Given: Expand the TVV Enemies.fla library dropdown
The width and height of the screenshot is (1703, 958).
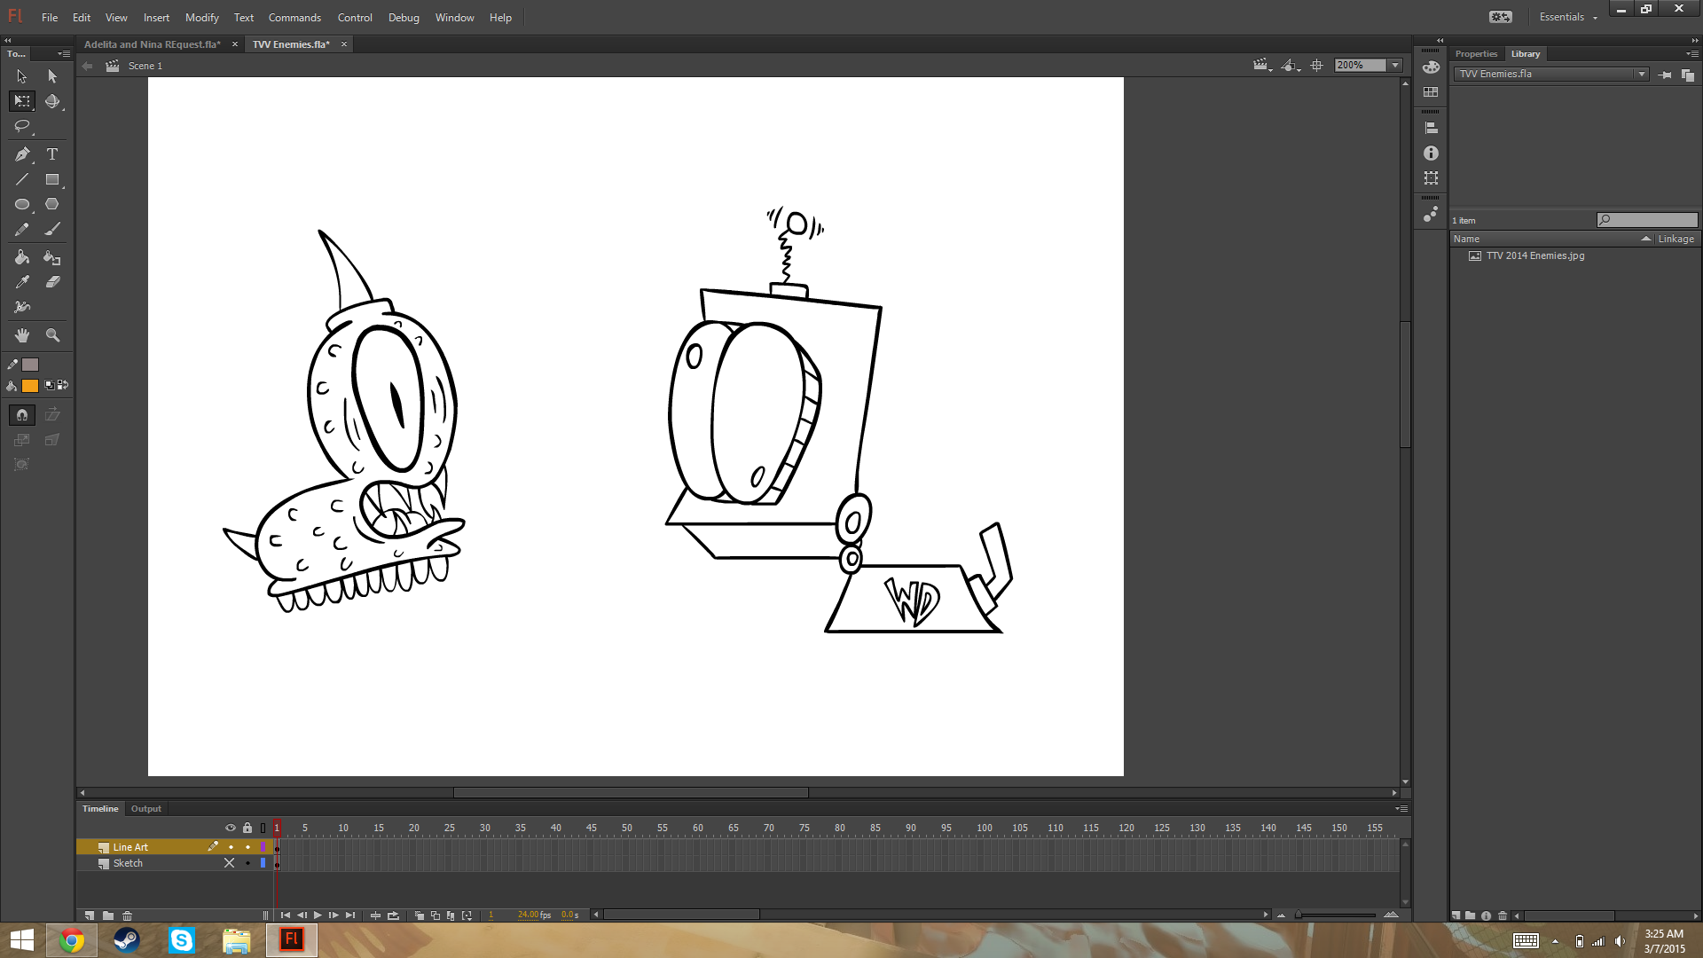Looking at the screenshot, I should click(x=1642, y=75).
